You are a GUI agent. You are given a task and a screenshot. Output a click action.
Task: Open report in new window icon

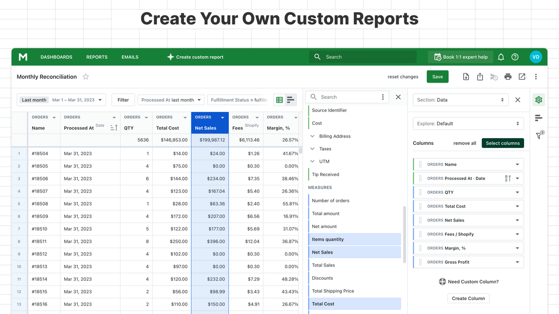pyautogui.click(x=522, y=76)
